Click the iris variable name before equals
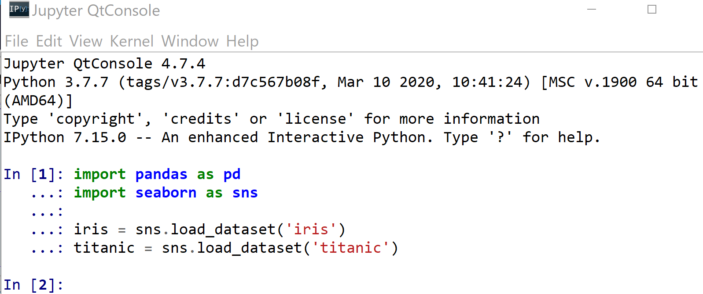 pos(91,229)
